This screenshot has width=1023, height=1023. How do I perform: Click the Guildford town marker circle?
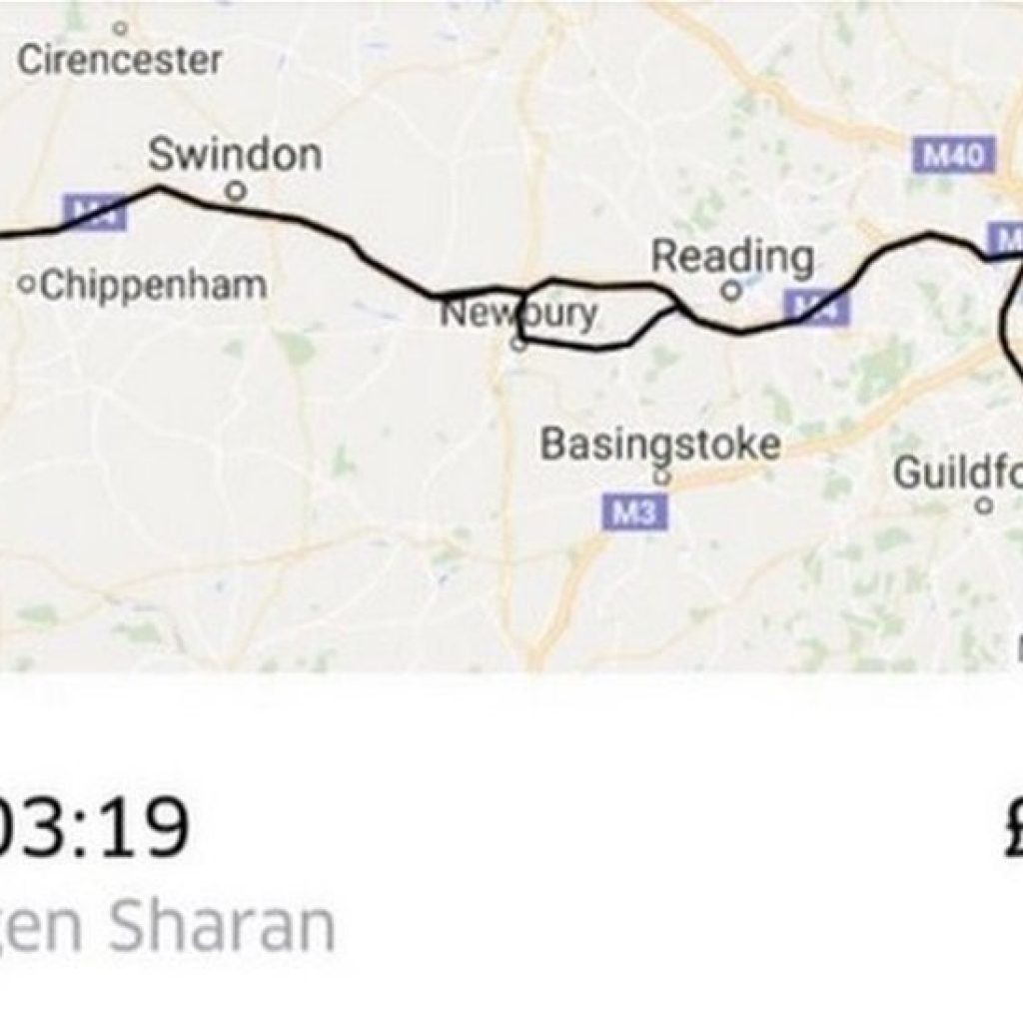[x=984, y=505]
